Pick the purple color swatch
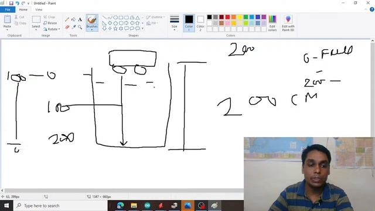 click(264, 17)
